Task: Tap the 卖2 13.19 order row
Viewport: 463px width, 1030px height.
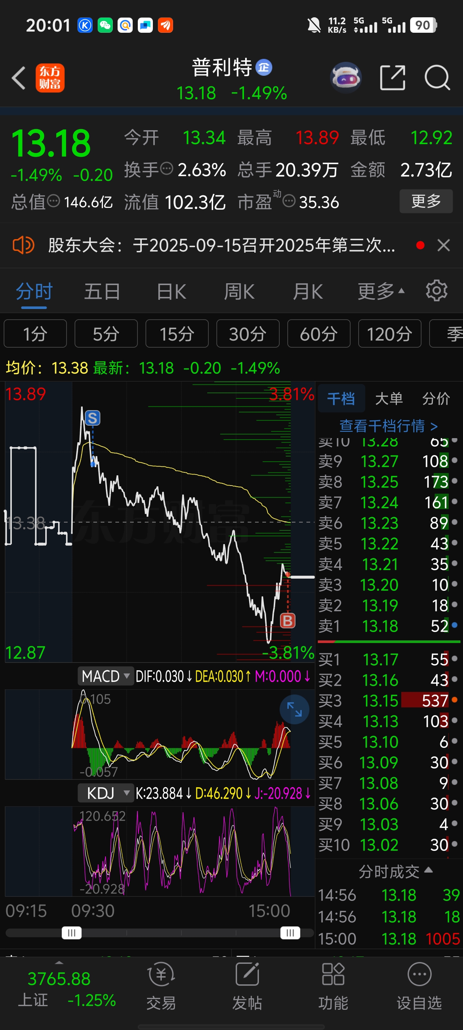Action: pyautogui.click(x=388, y=605)
